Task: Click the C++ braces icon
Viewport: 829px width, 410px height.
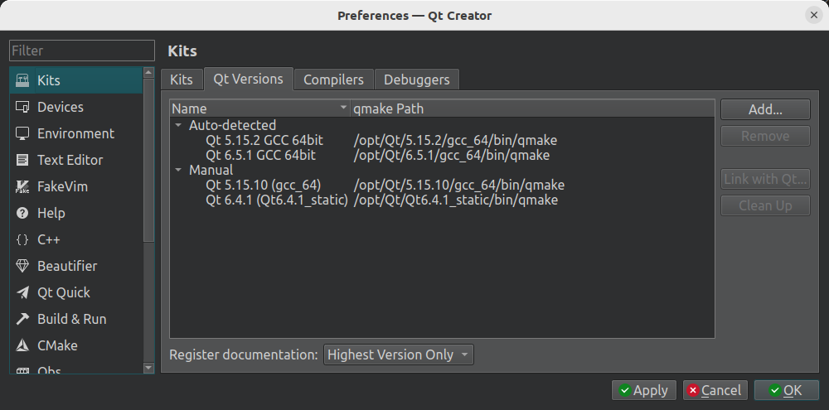Action: [22, 239]
